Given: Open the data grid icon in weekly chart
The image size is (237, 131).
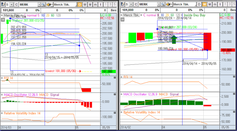Looking at the screenshot, I should [x=122, y=19].
